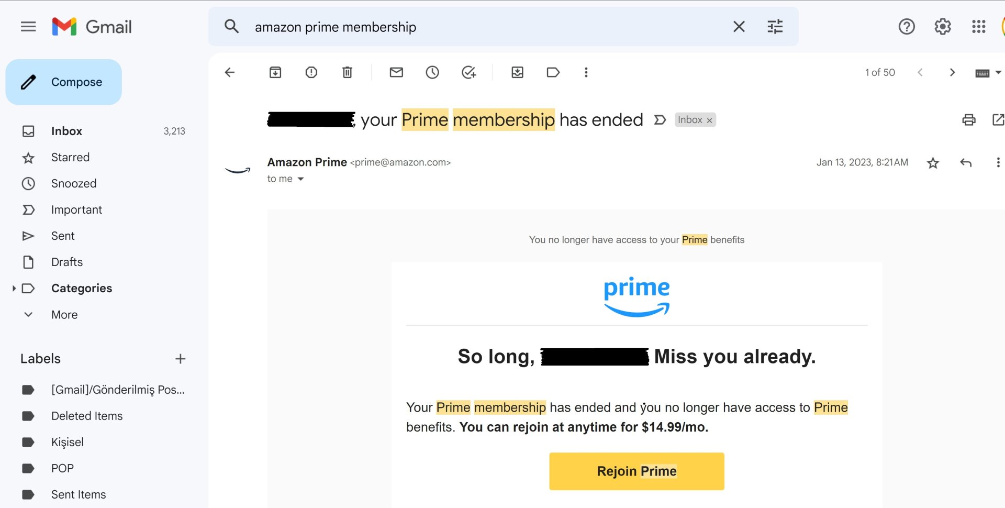Image resolution: width=1005 pixels, height=508 pixels.
Task: Mark the email as unread
Action: point(396,72)
